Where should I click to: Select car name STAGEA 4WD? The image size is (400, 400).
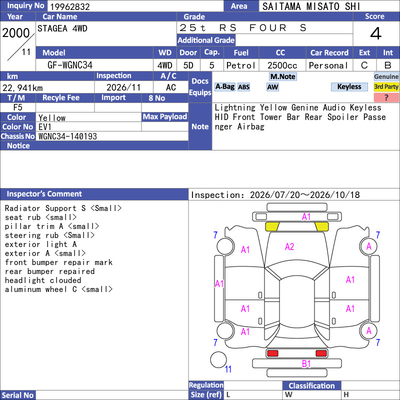62,28
